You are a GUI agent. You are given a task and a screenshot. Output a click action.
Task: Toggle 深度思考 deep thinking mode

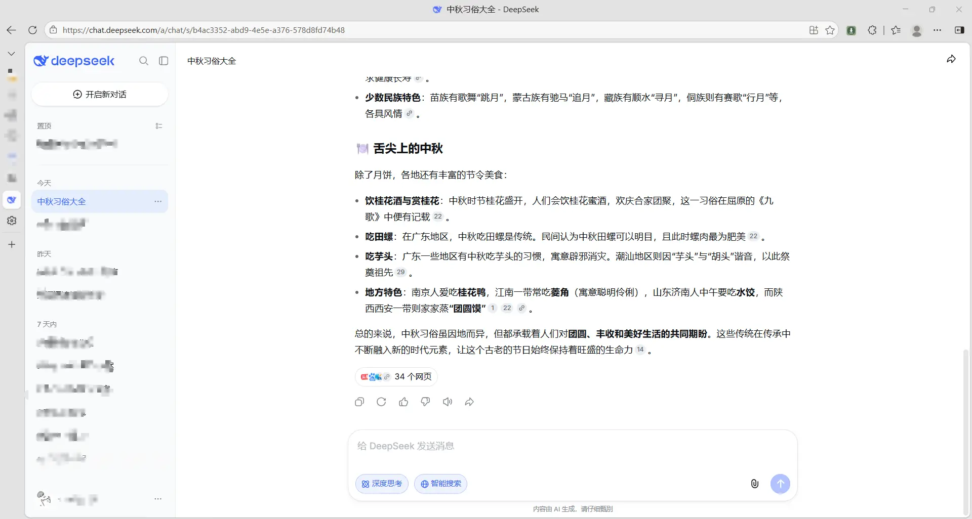[x=382, y=484]
